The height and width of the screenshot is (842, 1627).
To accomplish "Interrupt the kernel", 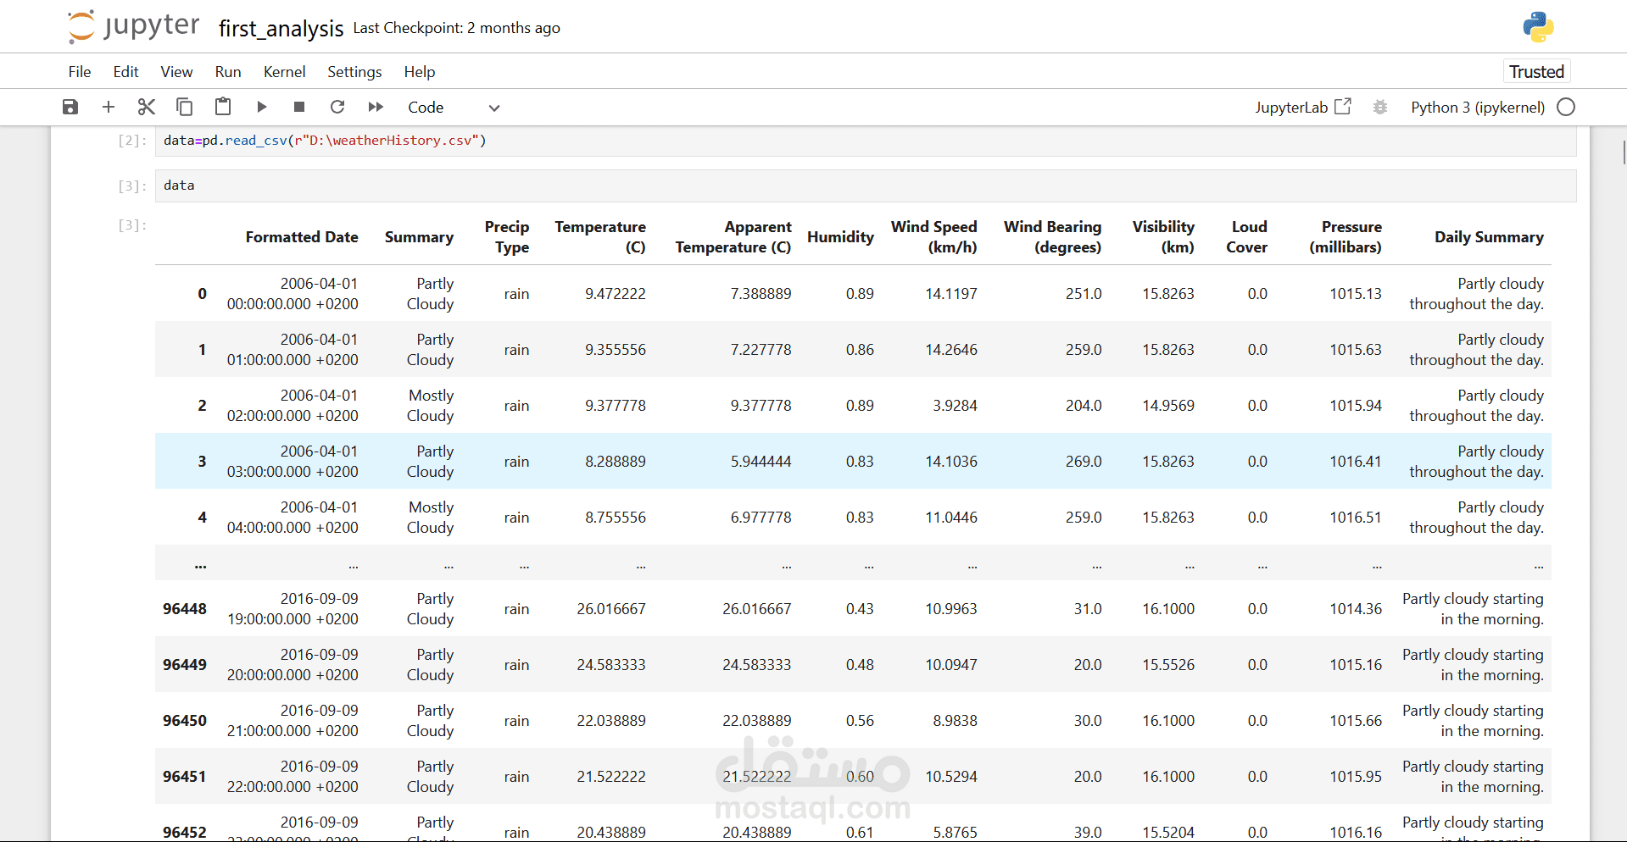I will pos(298,107).
